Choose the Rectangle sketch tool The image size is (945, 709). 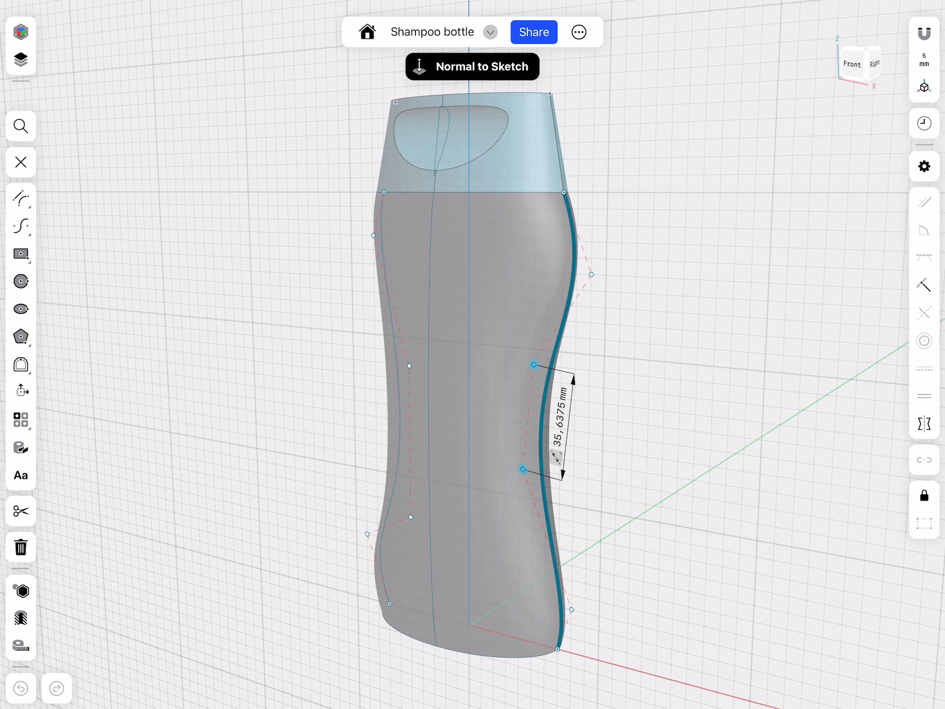[21, 254]
